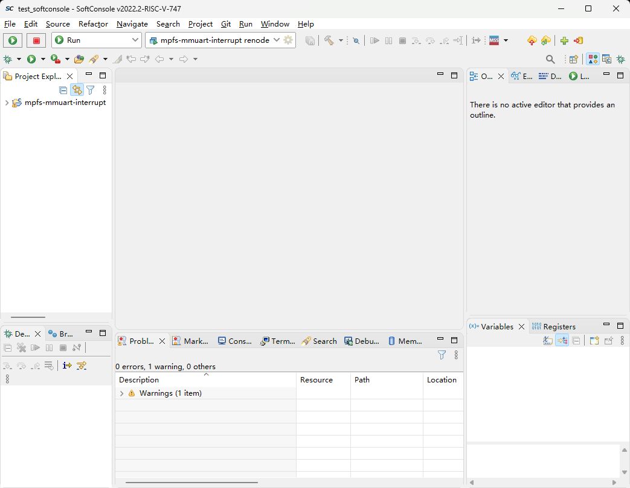Open the Git menu
Screen dimensions: 630x488
226,24
